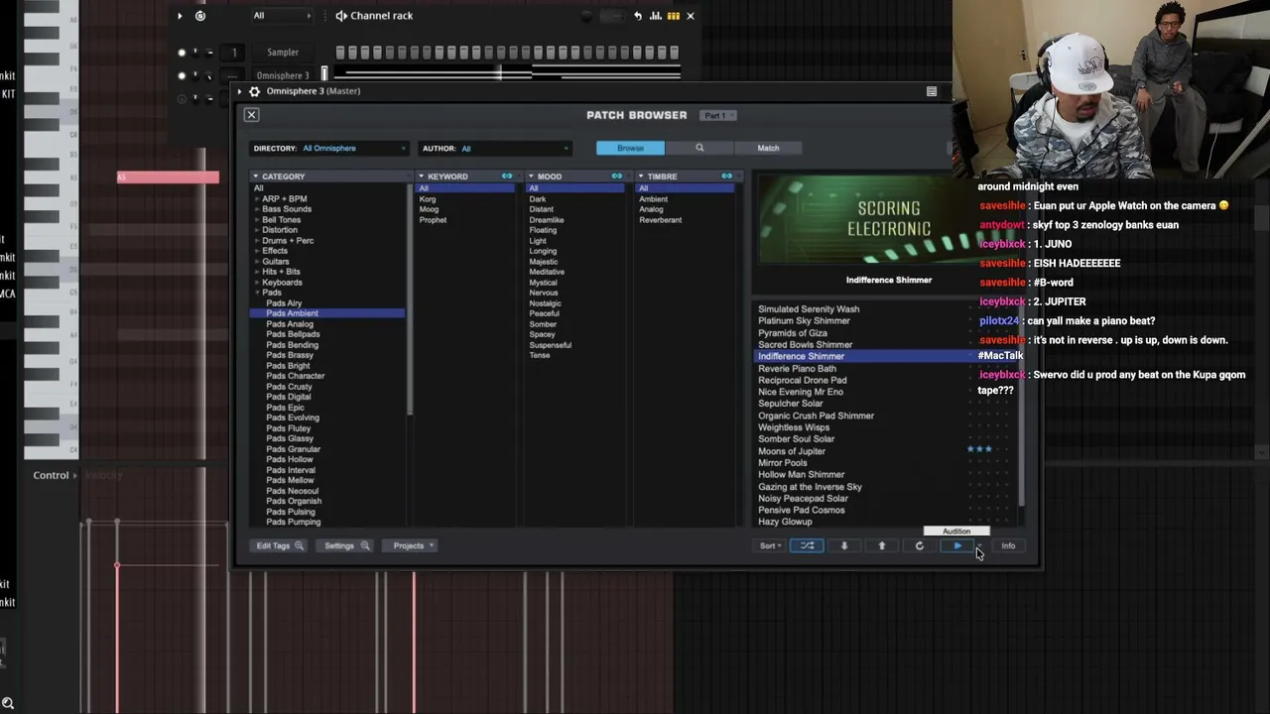Click the Sampler channel pan knob

click(195, 53)
